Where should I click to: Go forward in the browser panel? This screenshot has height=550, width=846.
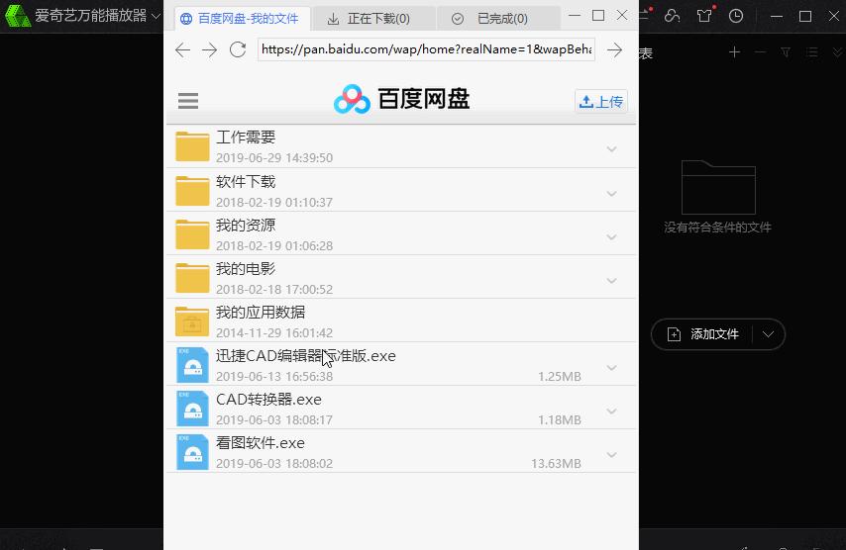coord(209,50)
